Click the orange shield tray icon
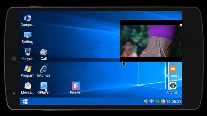Image resolution: width=207 pixels, height=116 pixels. [x=163, y=101]
